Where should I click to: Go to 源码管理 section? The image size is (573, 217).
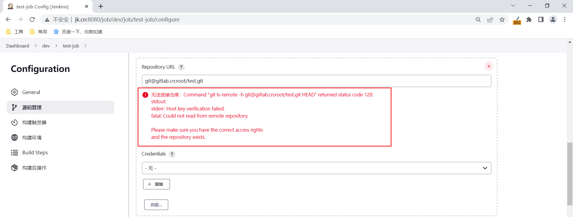(60, 107)
